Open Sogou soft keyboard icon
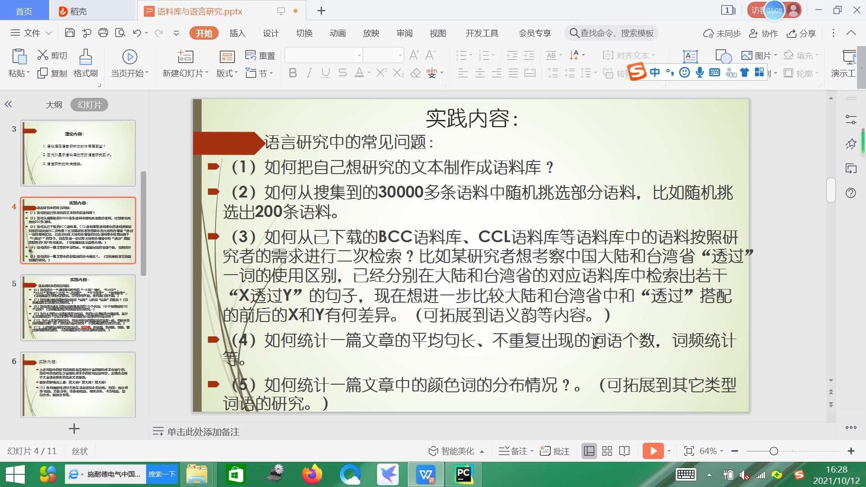Image resolution: width=866 pixels, height=487 pixels. [714, 72]
